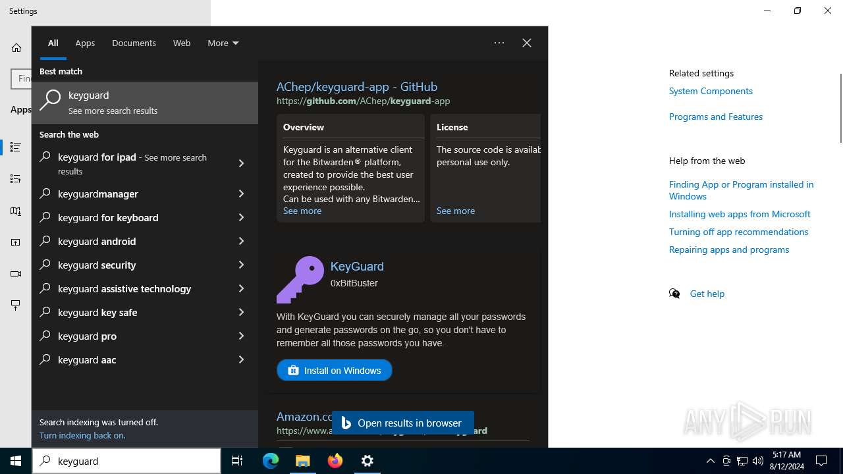
Task: Click the purple KeyGuard app key icon
Action: [x=300, y=280]
